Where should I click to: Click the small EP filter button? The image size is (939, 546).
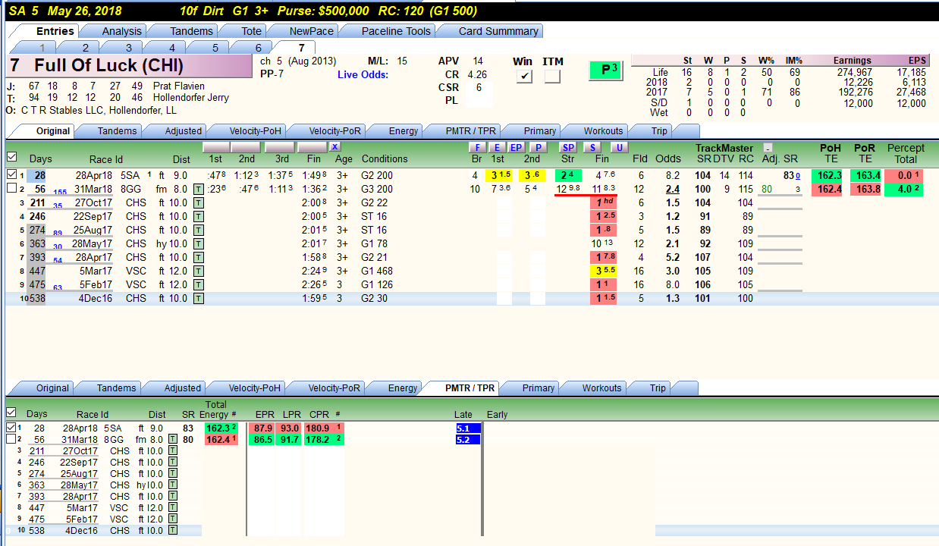click(517, 147)
